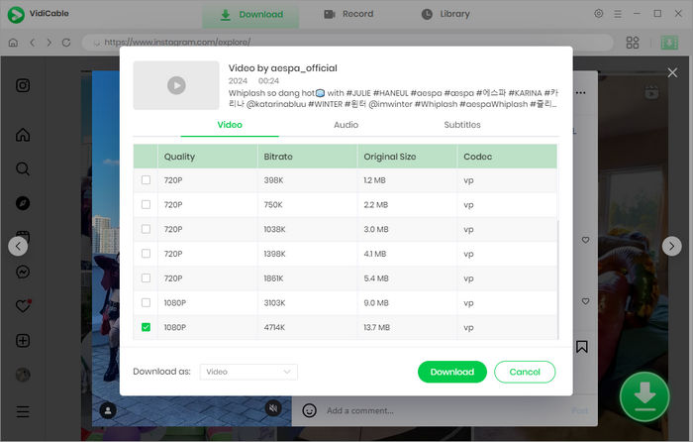Open the green download queue icon
This screenshot has width=693, height=442.
point(669,43)
